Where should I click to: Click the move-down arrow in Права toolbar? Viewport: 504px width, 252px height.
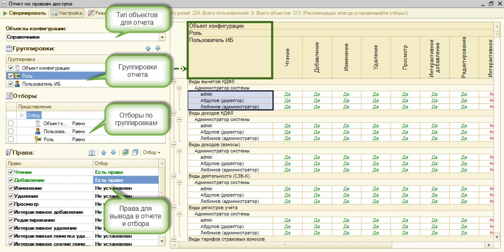[x=113, y=152]
